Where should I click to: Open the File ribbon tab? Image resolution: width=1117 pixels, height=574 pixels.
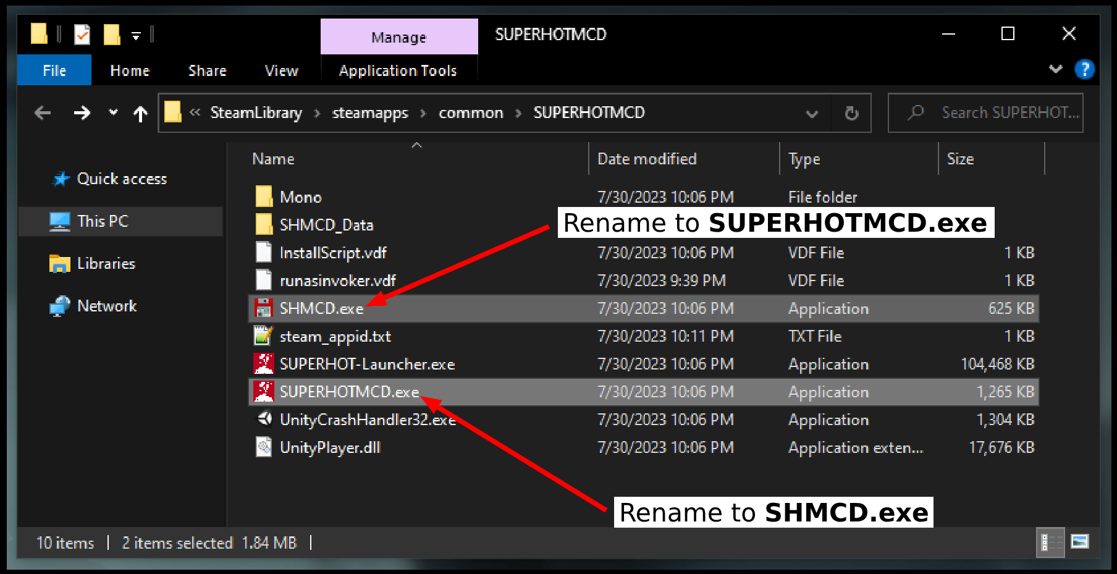tap(54, 70)
